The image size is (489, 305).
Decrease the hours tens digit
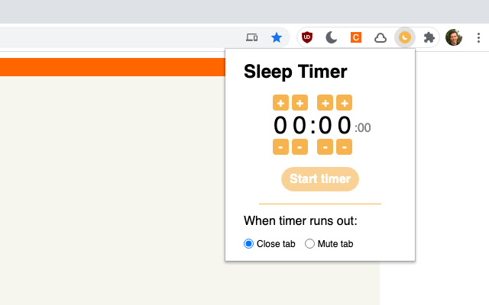coord(280,146)
